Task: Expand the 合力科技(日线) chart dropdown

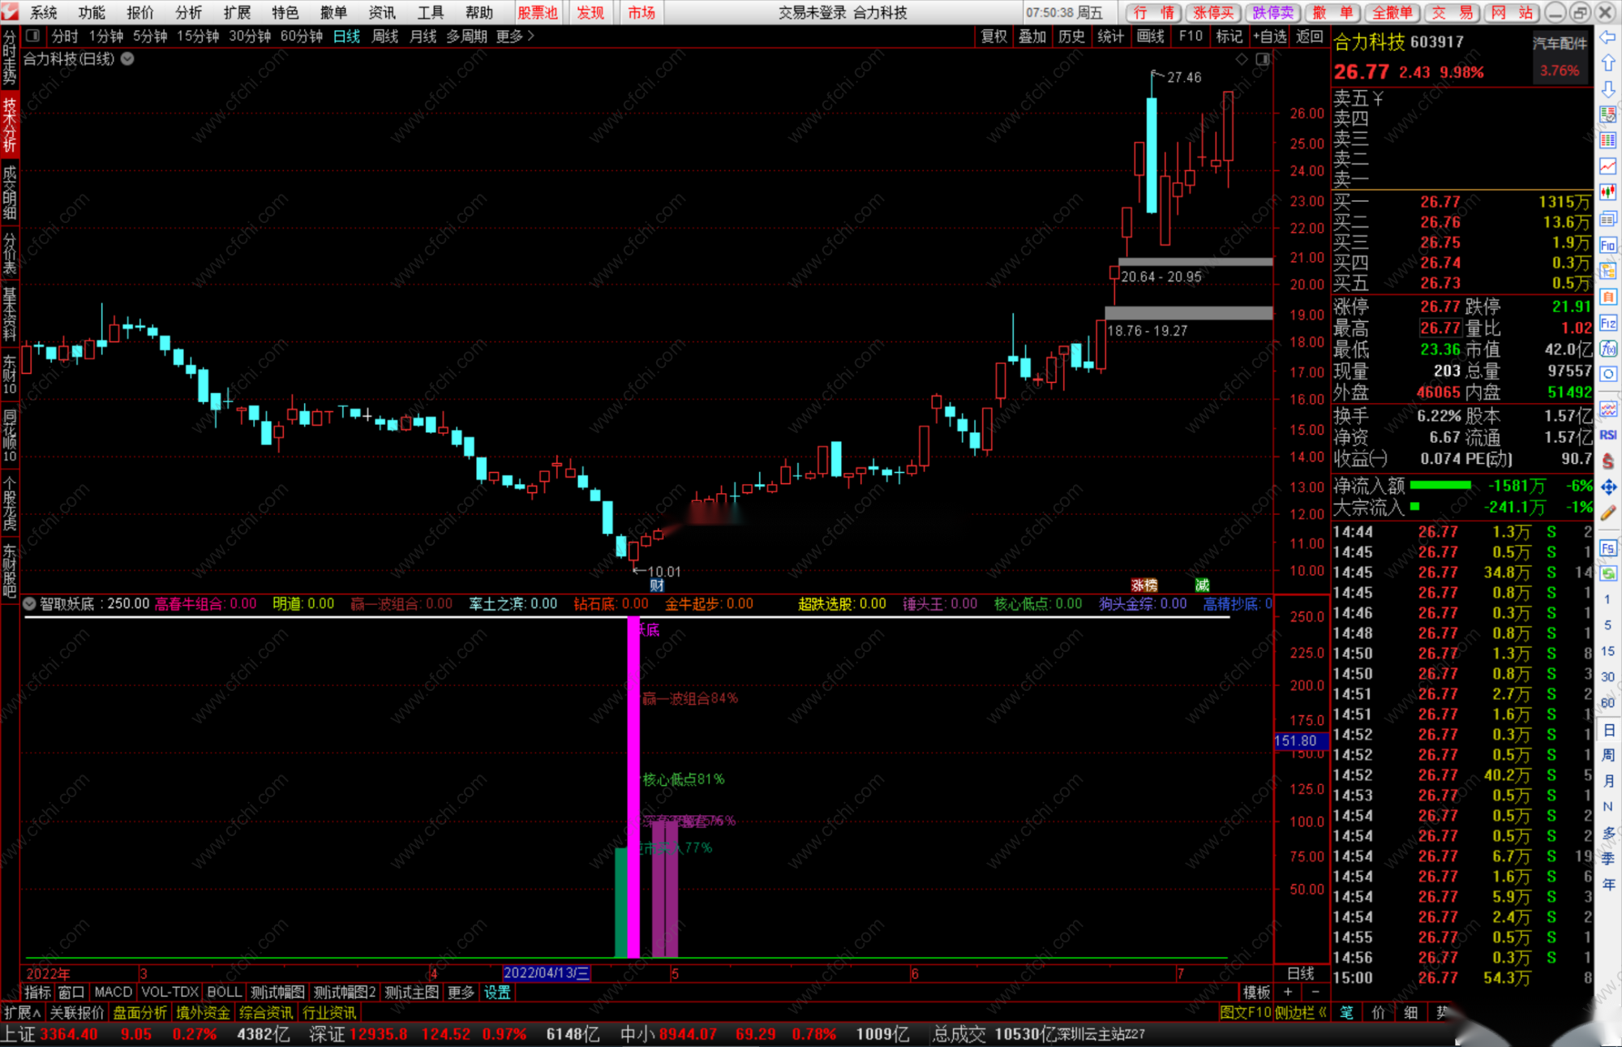Action: 127,58
